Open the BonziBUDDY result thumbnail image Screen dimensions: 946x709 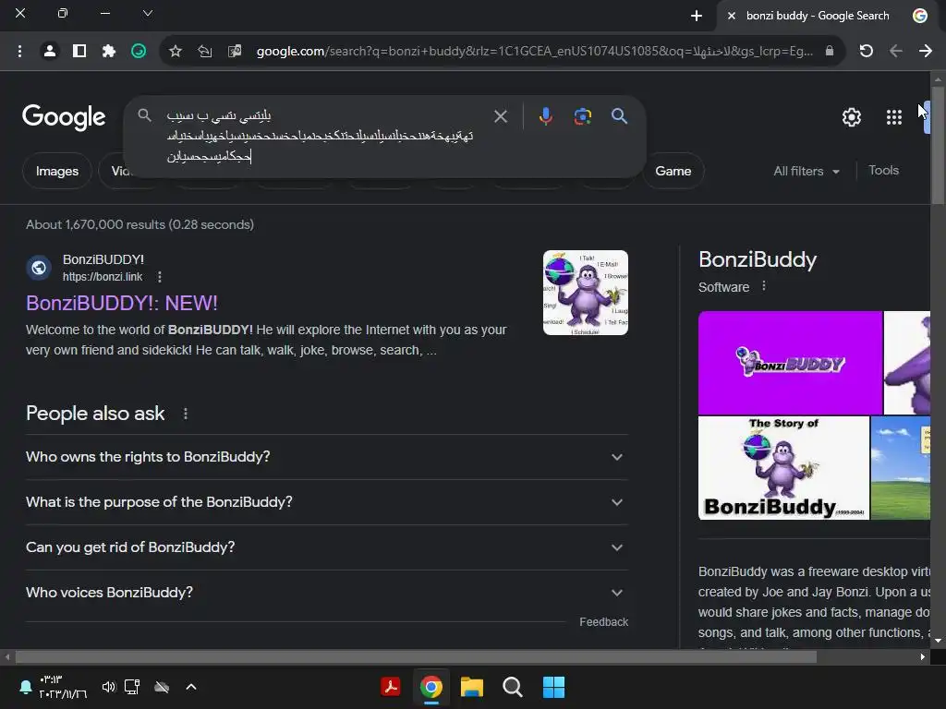pos(585,293)
